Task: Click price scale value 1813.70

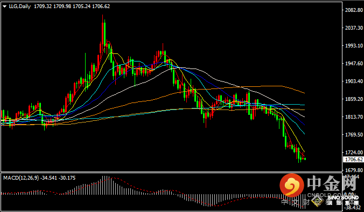Action: (354, 117)
